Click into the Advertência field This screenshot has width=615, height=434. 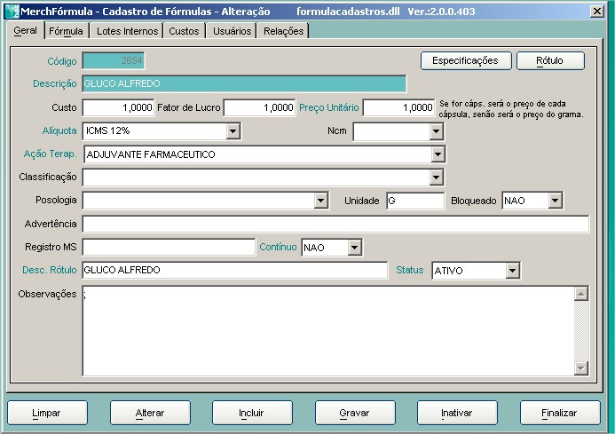335,224
